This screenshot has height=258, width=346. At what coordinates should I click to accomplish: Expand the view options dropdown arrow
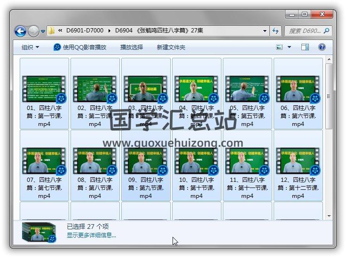pos(289,47)
